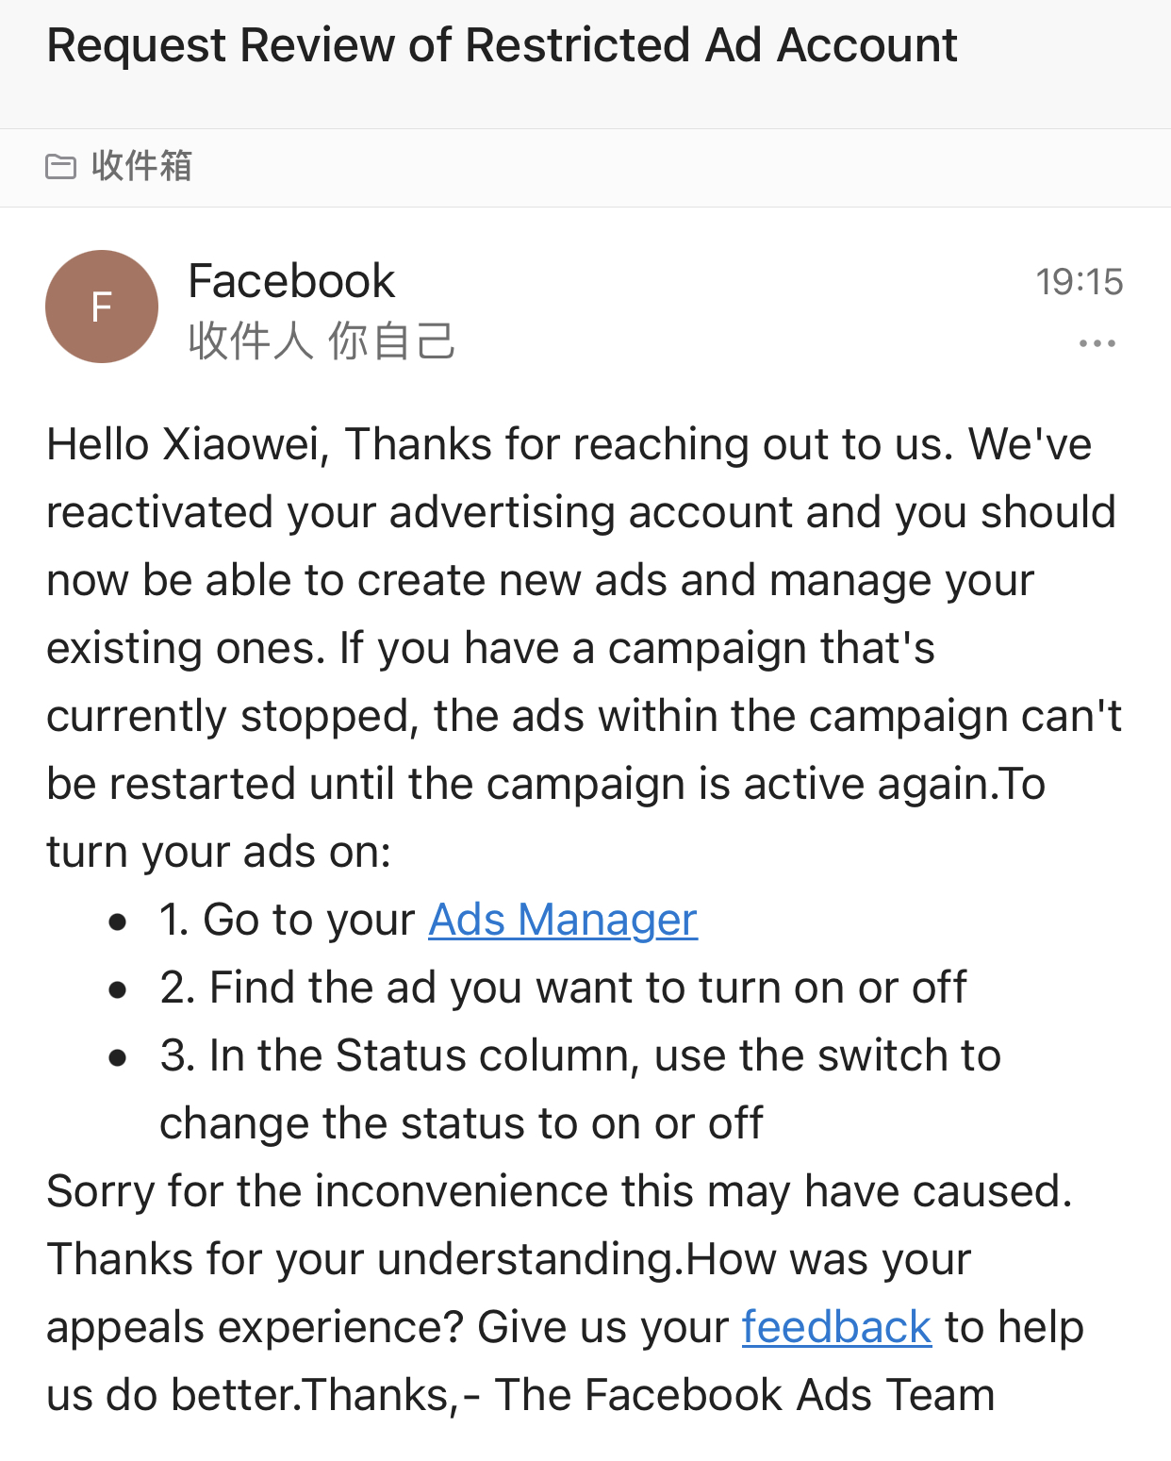This screenshot has height=1461, width=1171.
Task: Follow the feedback hyperlink
Action: 836,1327
